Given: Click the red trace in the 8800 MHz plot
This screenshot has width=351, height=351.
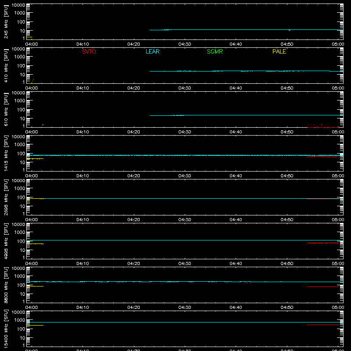Looking at the screenshot, I should (x=323, y=287).
